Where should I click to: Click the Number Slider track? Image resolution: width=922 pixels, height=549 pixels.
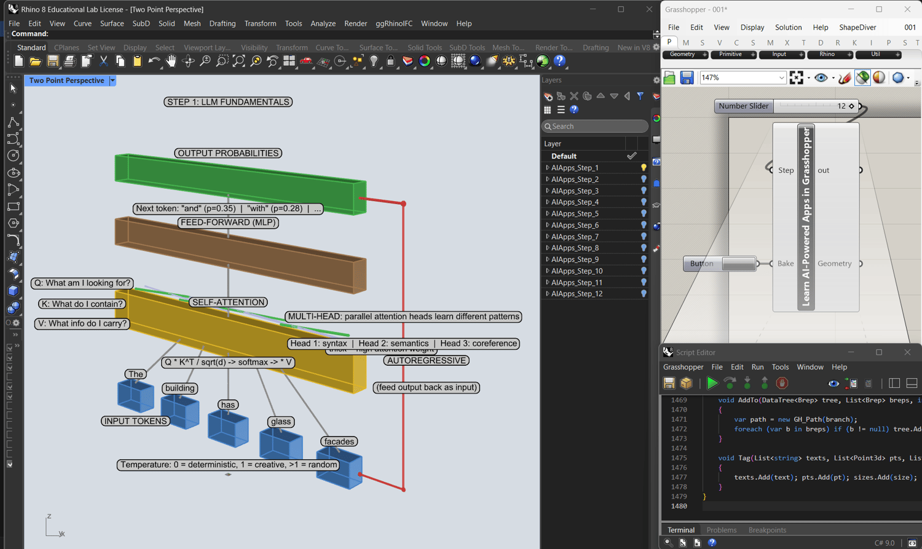pos(805,106)
